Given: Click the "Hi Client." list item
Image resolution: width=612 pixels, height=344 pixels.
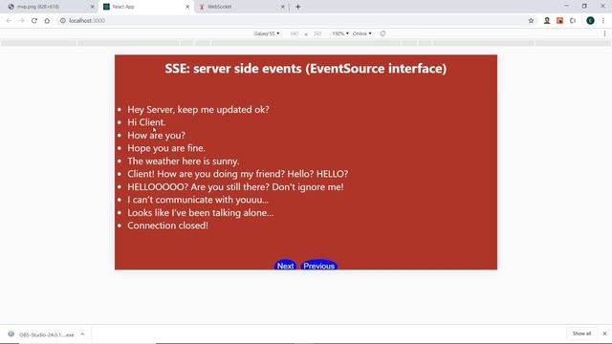Looking at the screenshot, I should (146, 122).
